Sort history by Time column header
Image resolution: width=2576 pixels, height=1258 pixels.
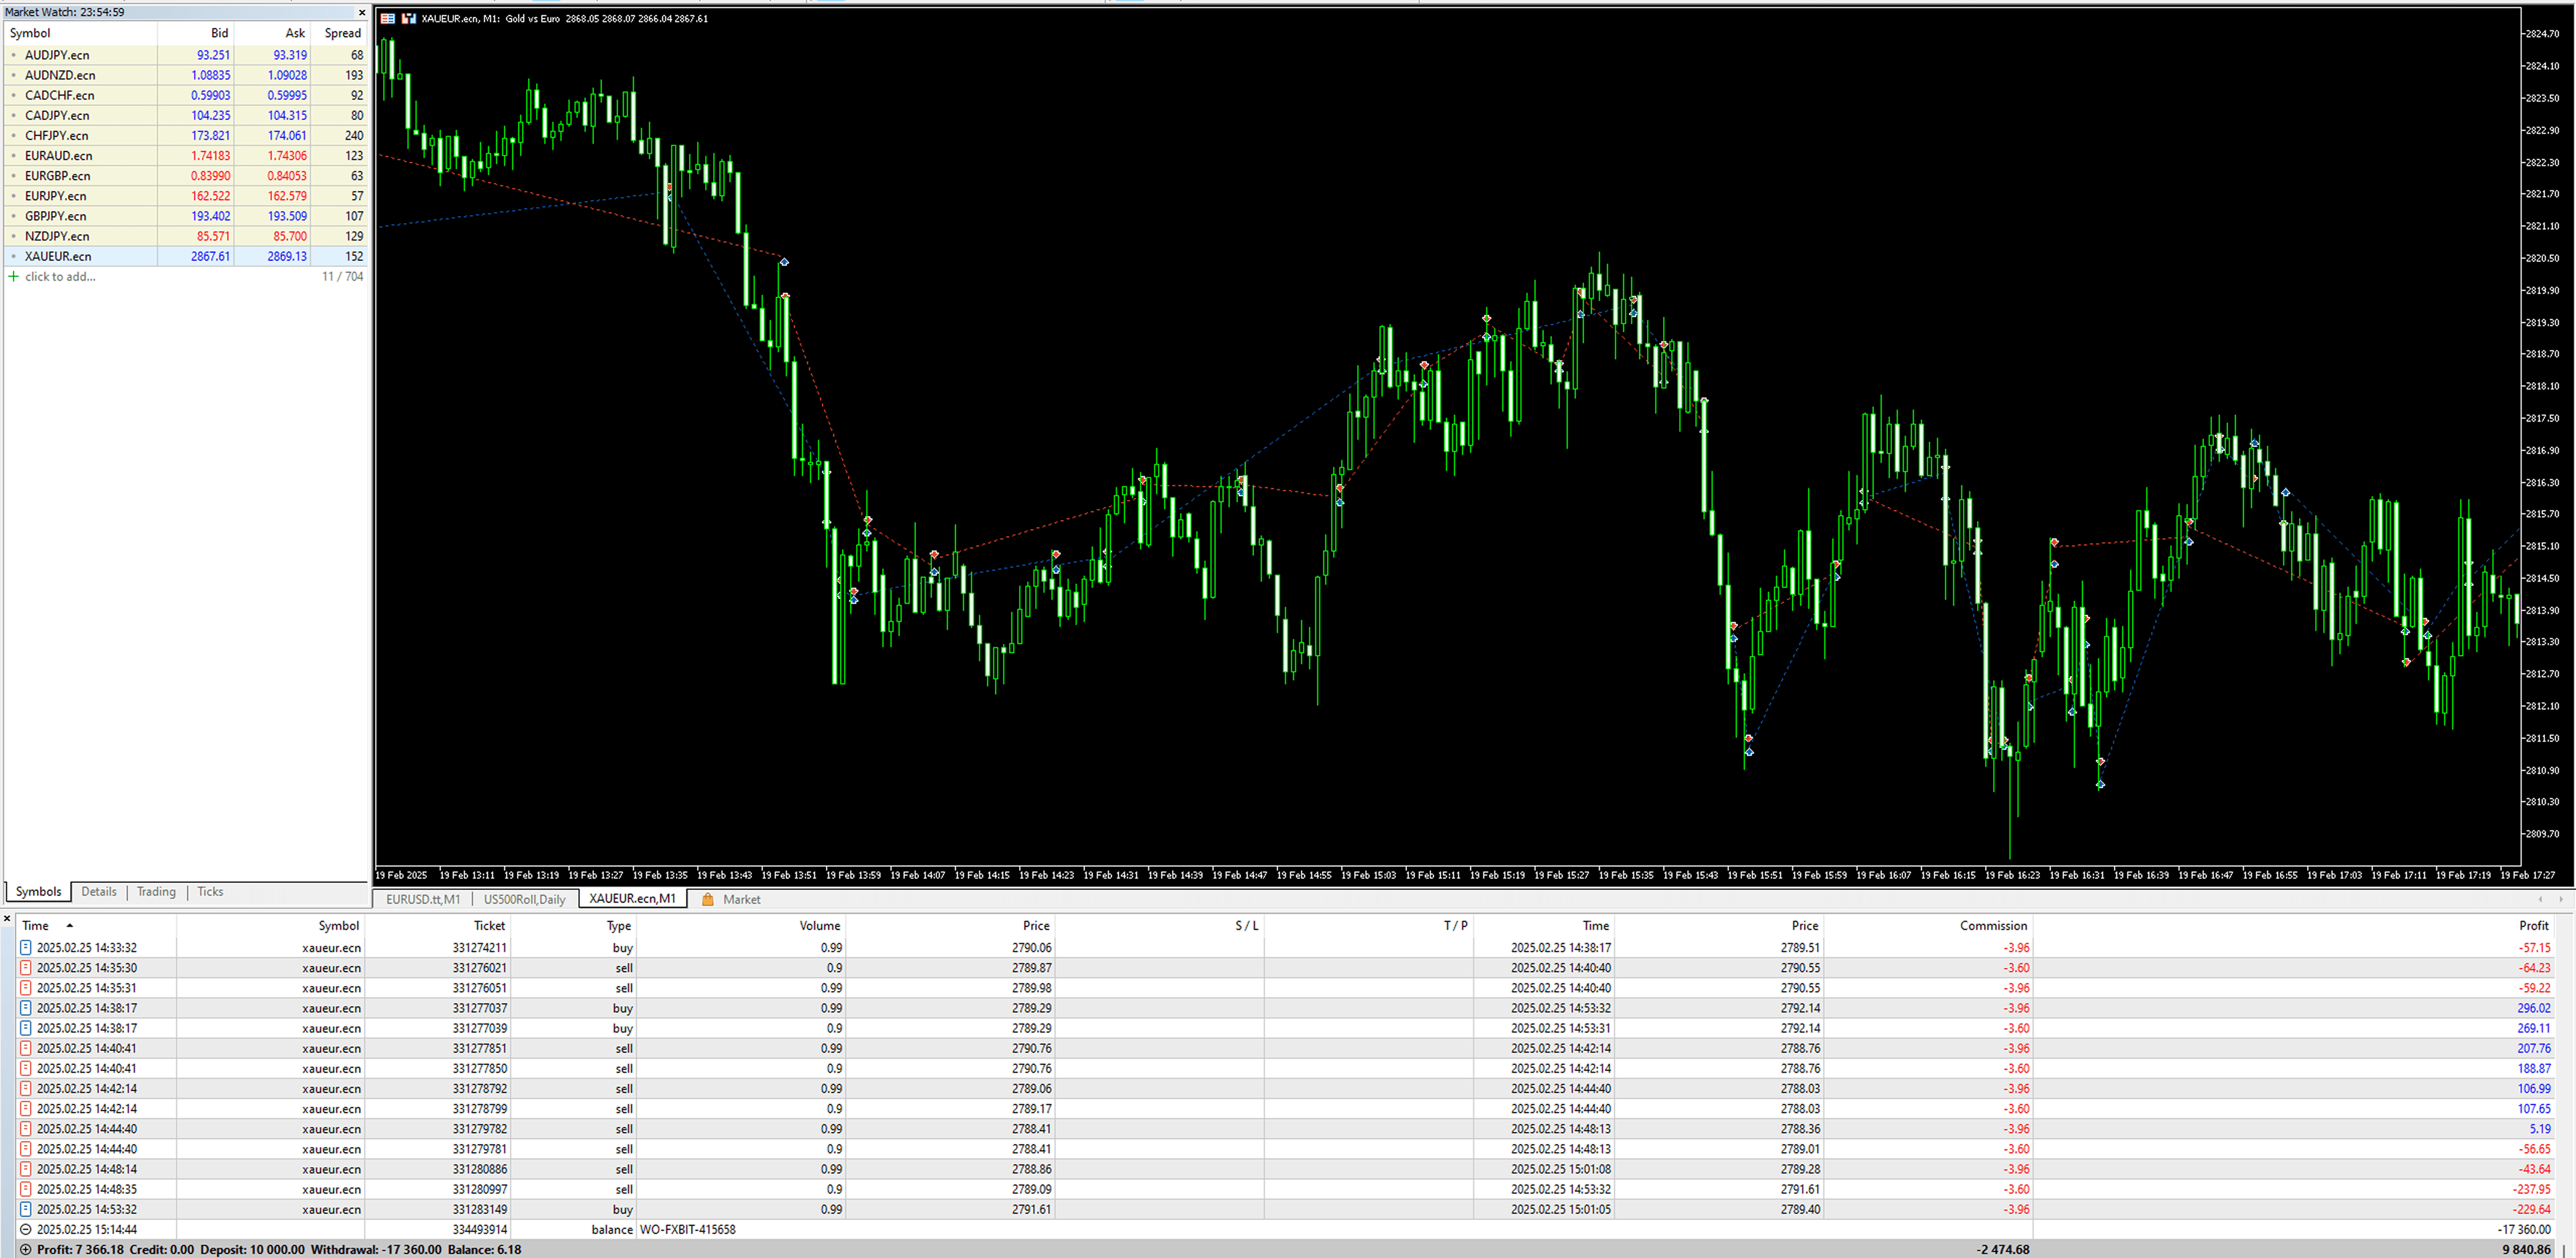pos(36,925)
